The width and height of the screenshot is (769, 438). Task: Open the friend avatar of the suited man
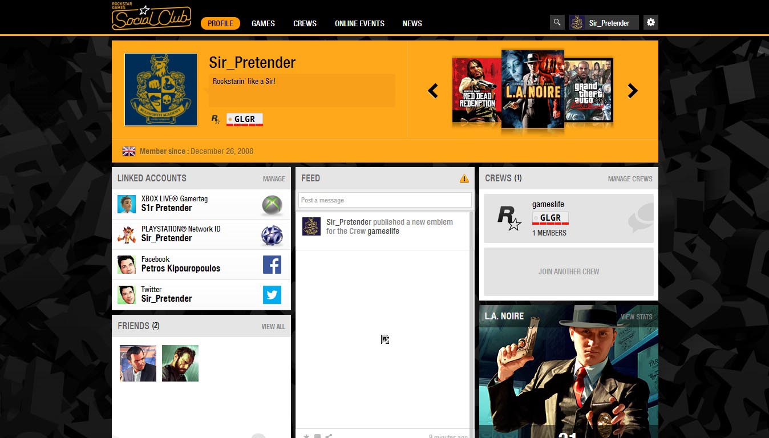point(138,363)
